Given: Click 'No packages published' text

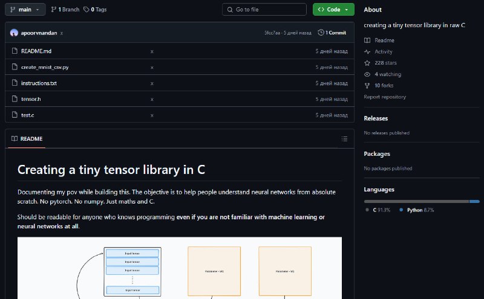Looking at the screenshot, I should pyautogui.click(x=388, y=169).
